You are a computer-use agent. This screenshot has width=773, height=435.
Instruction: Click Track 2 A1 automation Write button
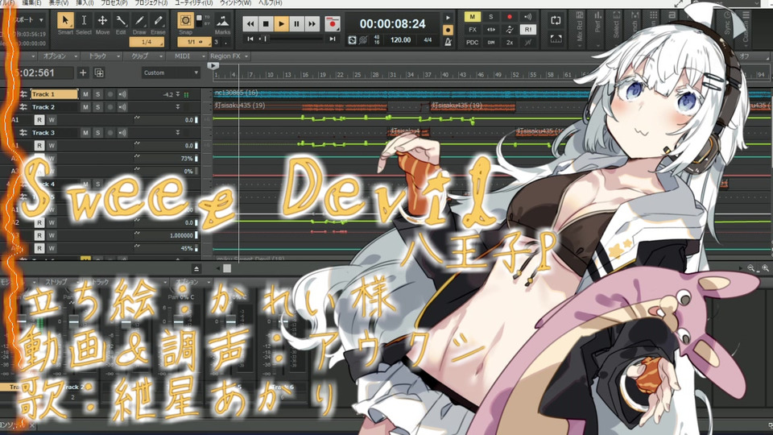click(x=52, y=120)
